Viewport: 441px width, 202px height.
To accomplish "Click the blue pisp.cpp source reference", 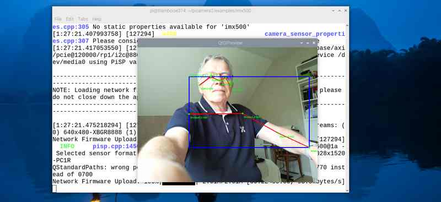I will pyautogui.click(x=115, y=146).
